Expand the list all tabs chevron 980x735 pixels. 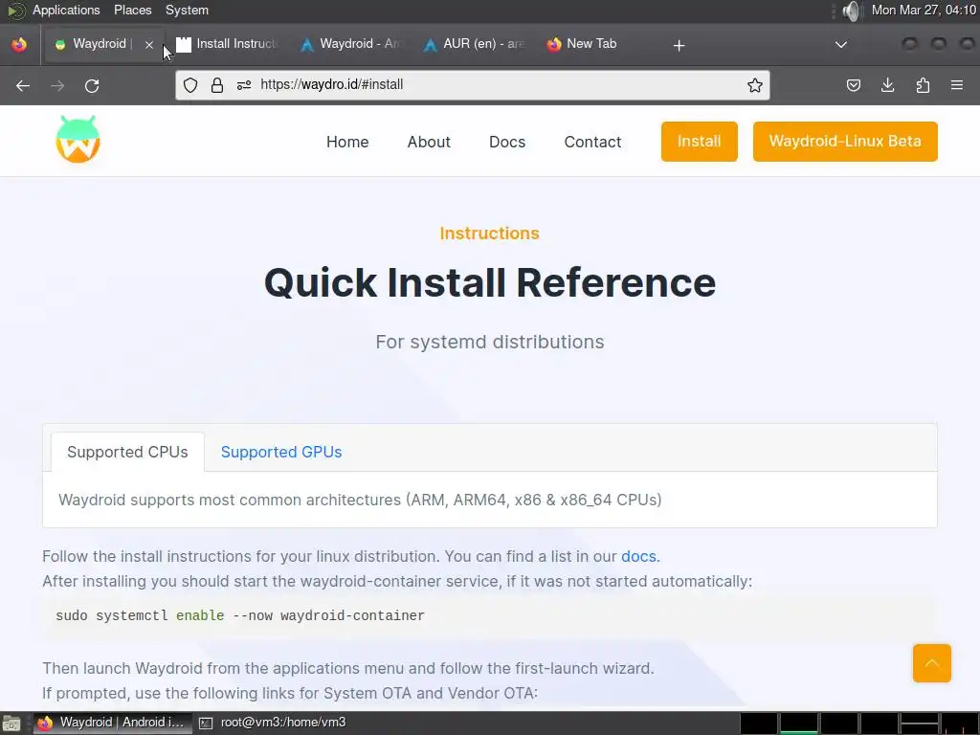point(841,44)
